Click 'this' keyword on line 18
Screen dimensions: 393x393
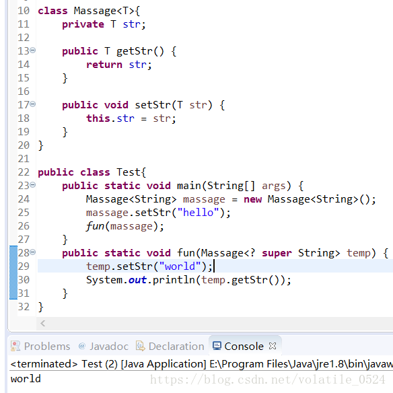point(98,118)
